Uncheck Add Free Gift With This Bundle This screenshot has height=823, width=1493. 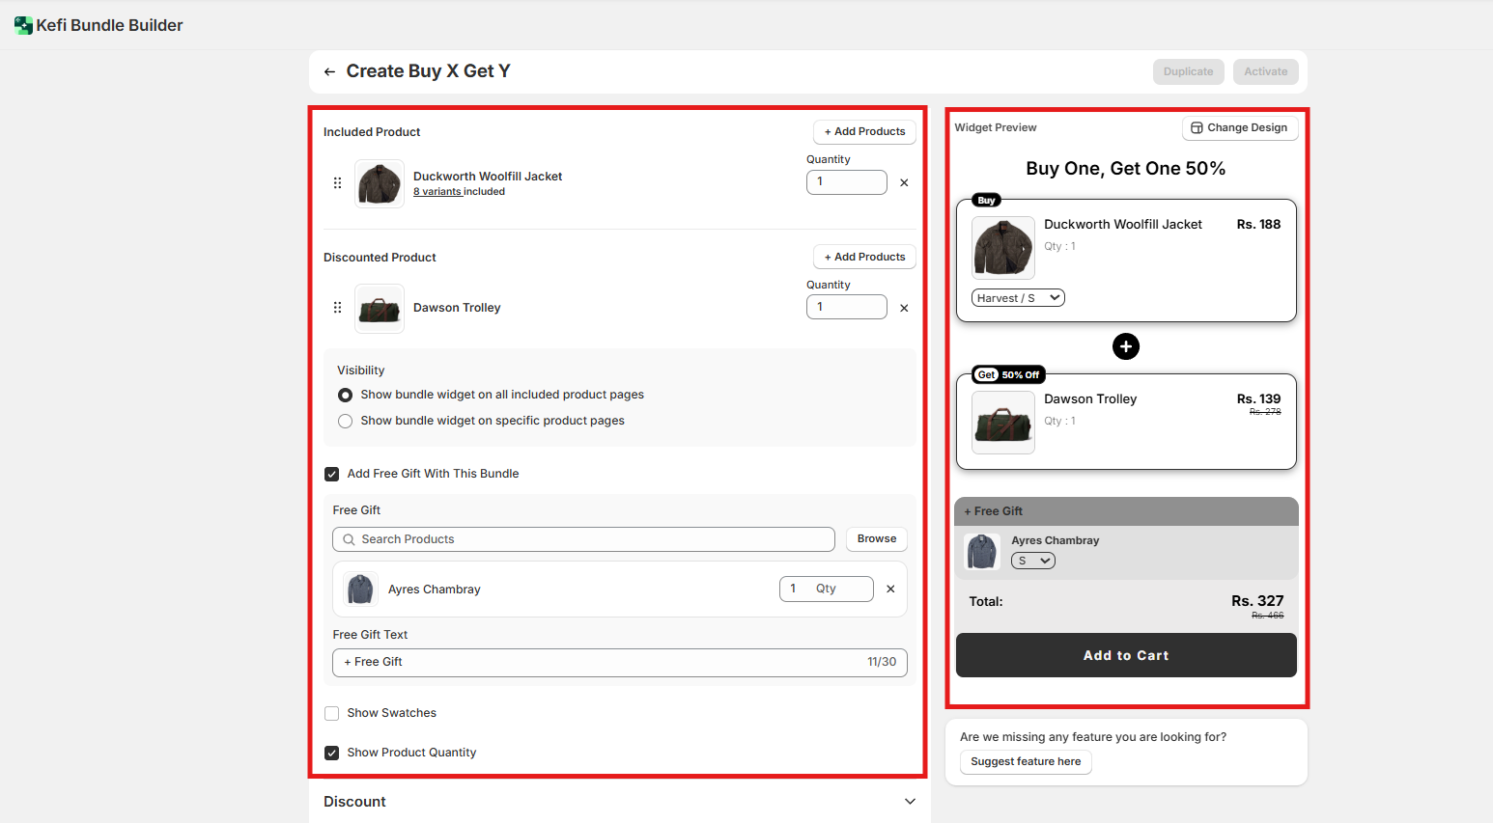pyautogui.click(x=332, y=474)
